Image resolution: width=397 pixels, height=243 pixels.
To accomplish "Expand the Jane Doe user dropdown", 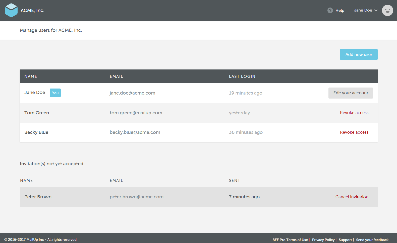I will click(366, 10).
